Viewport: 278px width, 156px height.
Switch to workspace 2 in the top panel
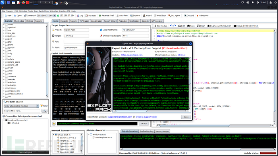coord(40,2)
